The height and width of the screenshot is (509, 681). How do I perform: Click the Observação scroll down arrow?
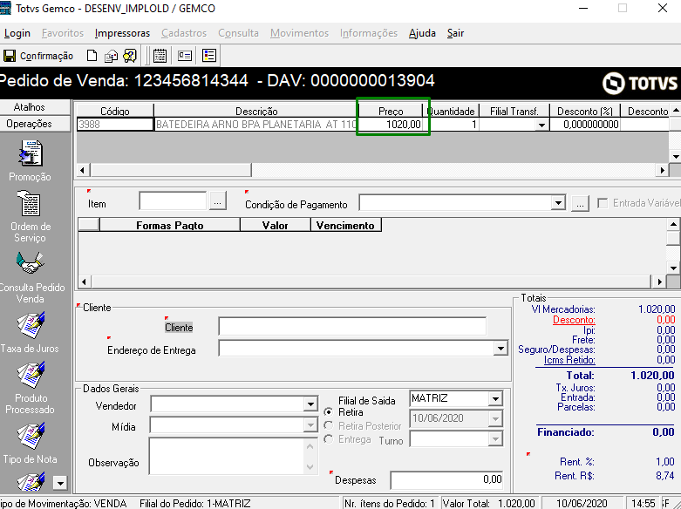point(310,467)
